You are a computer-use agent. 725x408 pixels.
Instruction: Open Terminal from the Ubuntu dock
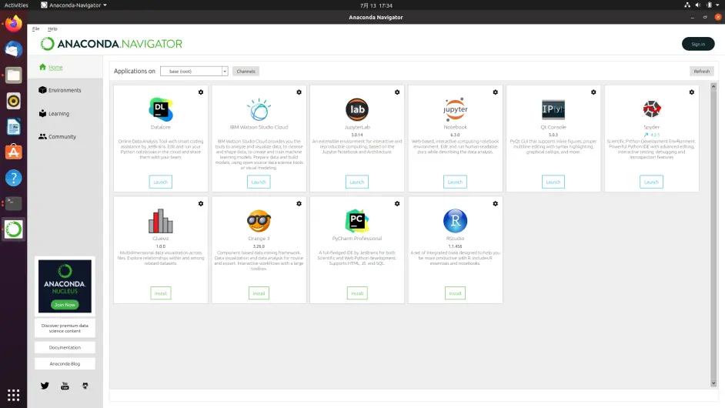13,203
